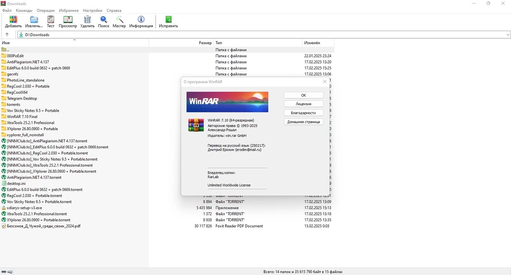This screenshot has width=511, height=275.
Task: Expand the address bar path dropdown
Action: (x=508, y=35)
